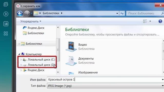Open the address bar history dropdown
This screenshot has height=92, width=164.
coord(117,13)
